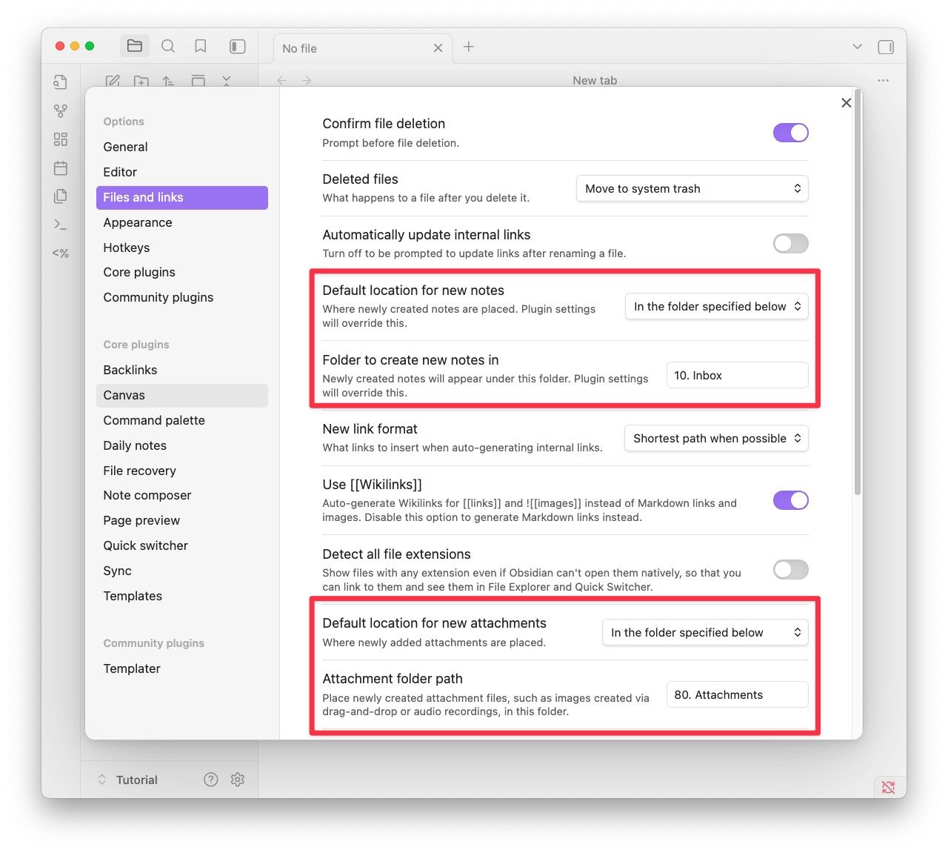Select Hotkeys settings section
Image resolution: width=948 pixels, height=853 pixels.
[x=182, y=248]
